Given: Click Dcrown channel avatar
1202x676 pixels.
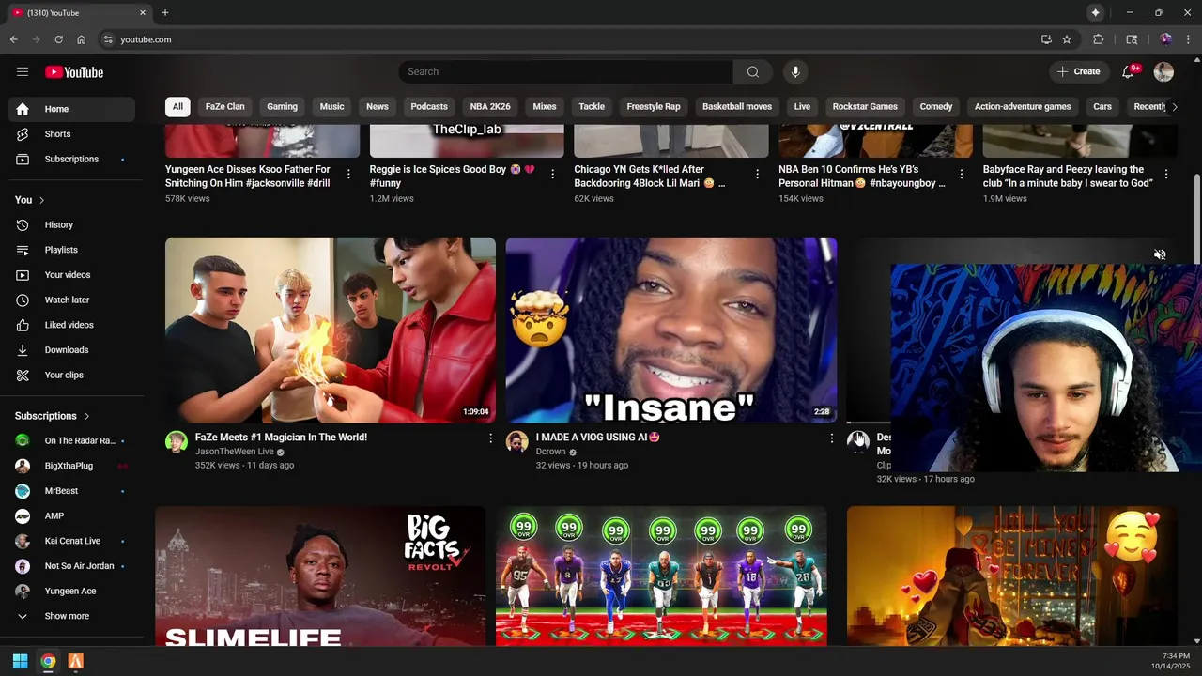Looking at the screenshot, I should [x=517, y=442].
